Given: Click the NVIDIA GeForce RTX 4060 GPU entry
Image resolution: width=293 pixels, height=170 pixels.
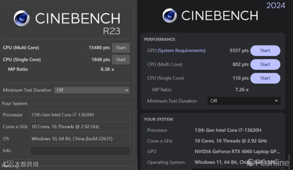Looking at the screenshot, I should (237, 151).
